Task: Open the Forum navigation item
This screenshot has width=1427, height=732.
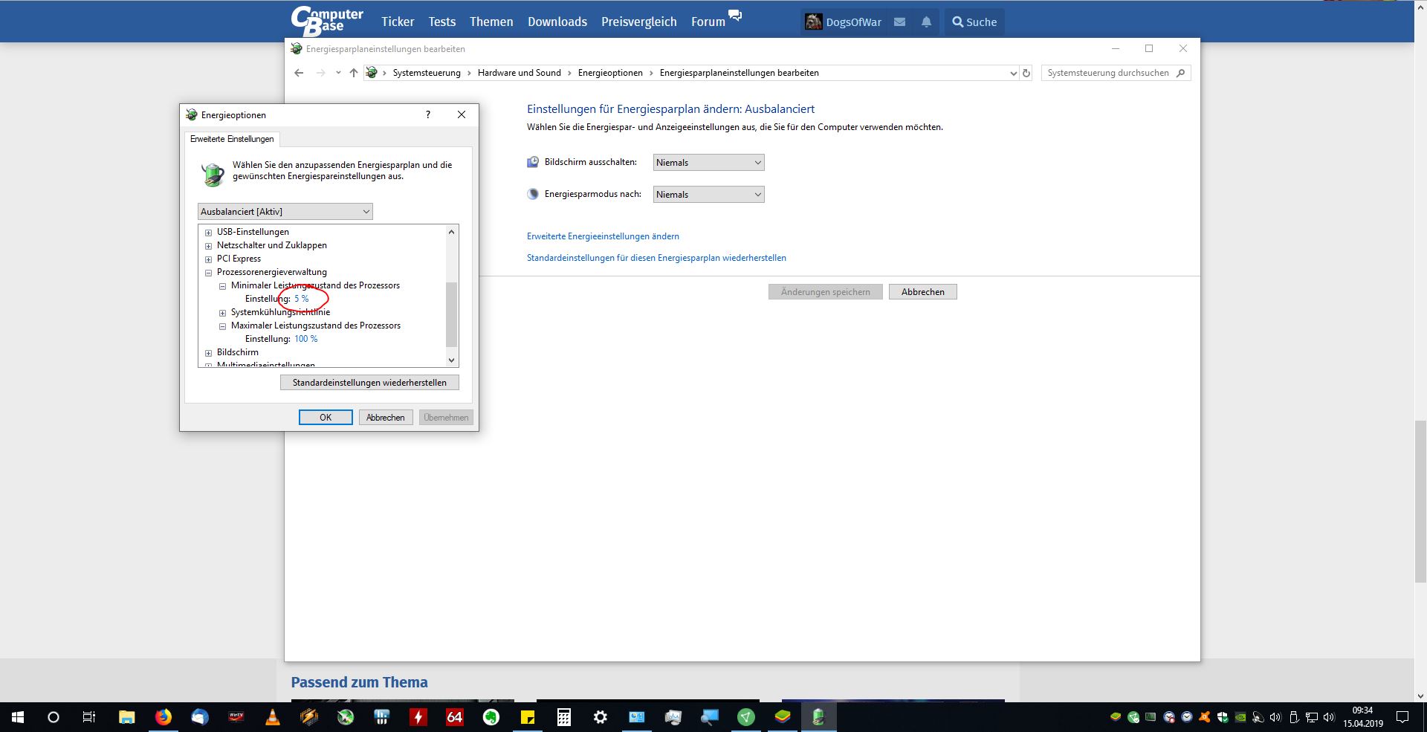Action: click(x=708, y=22)
